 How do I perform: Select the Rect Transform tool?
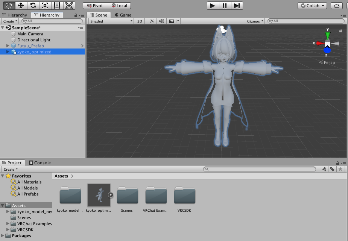57,6
